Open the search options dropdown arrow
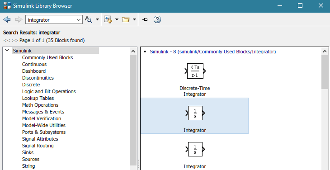The height and width of the screenshot is (170, 330). tap(97, 20)
